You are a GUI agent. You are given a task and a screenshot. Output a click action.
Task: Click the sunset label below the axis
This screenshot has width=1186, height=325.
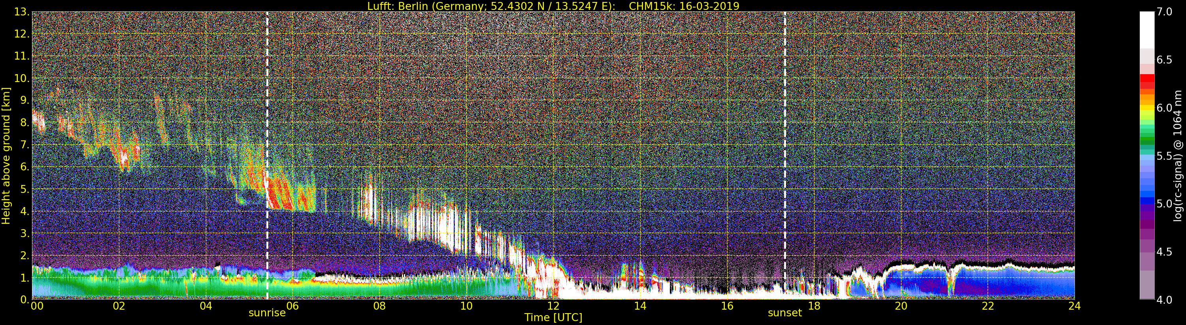(784, 313)
